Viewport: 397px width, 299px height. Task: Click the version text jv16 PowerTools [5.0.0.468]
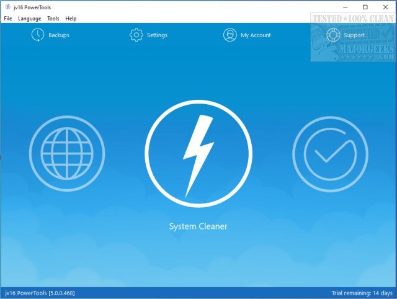point(40,293)
